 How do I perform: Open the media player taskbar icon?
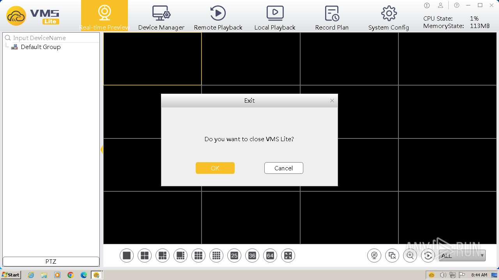click(x=57, y=275)
